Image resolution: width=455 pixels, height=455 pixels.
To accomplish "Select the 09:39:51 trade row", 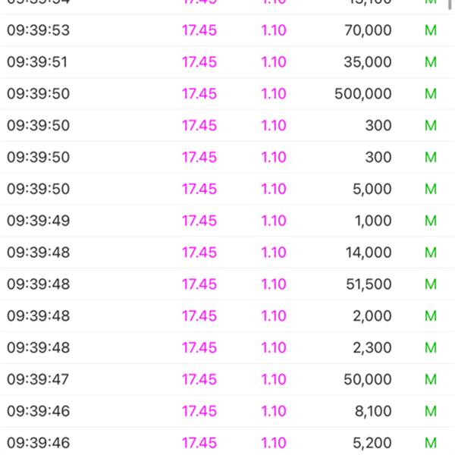I will click(x=227, y=62).
